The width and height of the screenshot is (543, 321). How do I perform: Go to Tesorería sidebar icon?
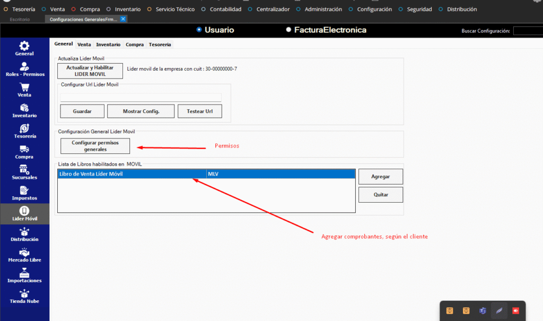click(x=24, y=129)
